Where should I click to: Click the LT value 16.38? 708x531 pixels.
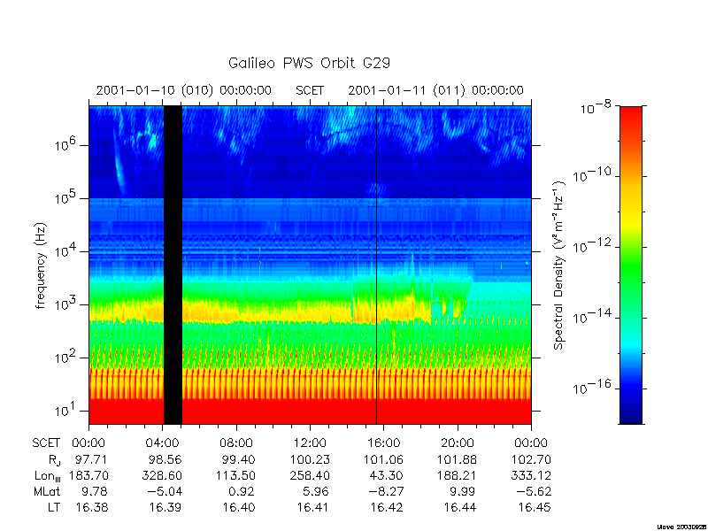(x=92, y=507)
